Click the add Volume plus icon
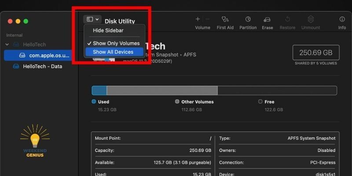Viewport: 352px width, 176px height. (198, 19)
